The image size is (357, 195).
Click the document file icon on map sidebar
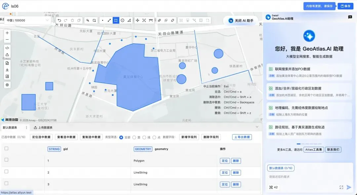coord(7,63)
